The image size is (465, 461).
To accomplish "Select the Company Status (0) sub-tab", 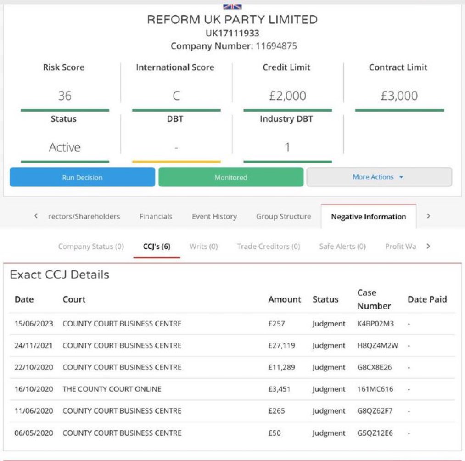I will (91, 247).
